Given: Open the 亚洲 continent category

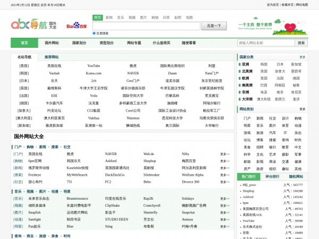Looking at the screenshot, I should tap(245, 64).
